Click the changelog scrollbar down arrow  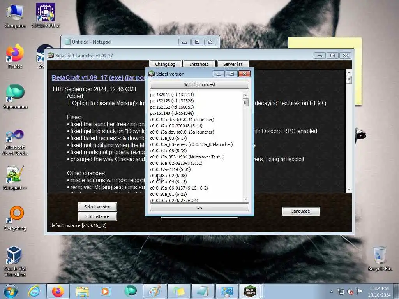(349, 189)
